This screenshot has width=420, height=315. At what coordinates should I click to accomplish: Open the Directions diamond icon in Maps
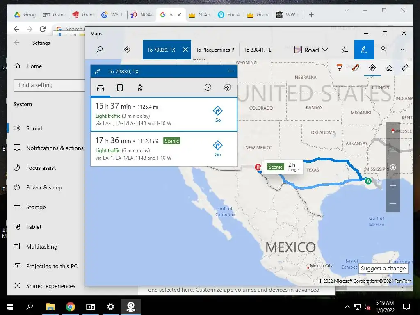[x=127, y=50]
